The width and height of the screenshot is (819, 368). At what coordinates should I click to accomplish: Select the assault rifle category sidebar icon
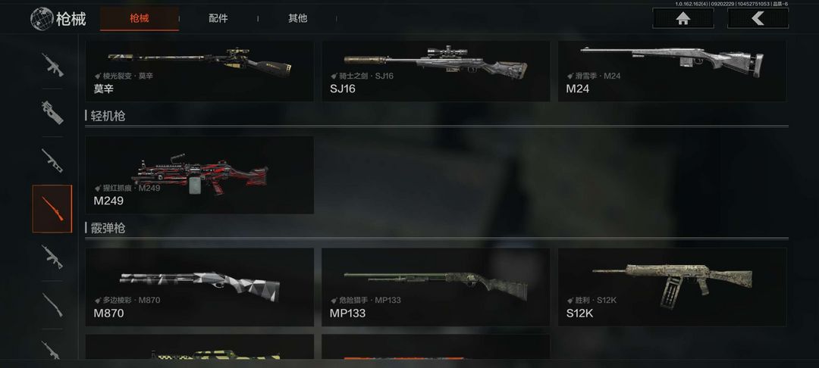(x=52, y=65)
